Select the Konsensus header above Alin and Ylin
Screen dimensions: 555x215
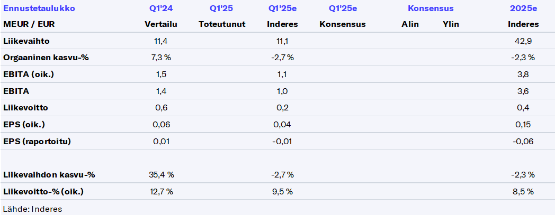click(431, 8)
